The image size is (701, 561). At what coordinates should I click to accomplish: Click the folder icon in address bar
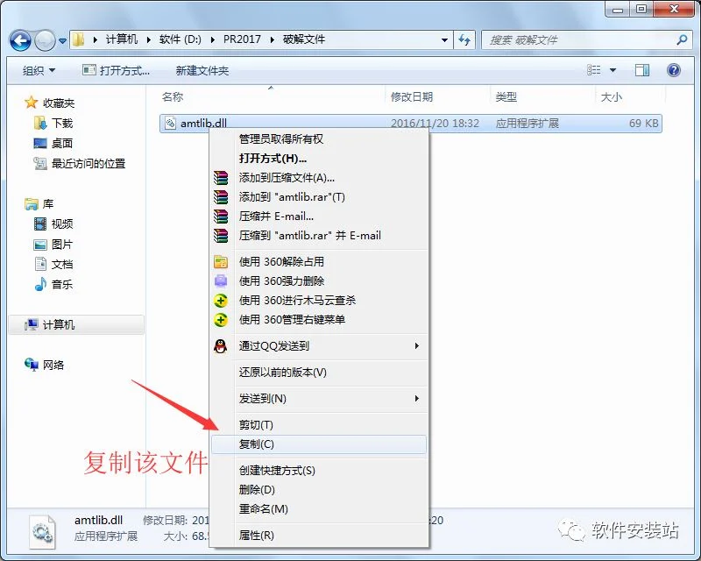point(79,39)
